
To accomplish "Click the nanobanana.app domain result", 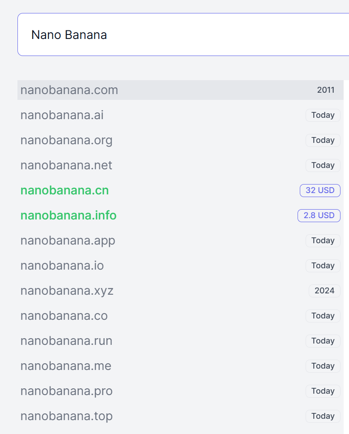I will [x=68, y=241].
